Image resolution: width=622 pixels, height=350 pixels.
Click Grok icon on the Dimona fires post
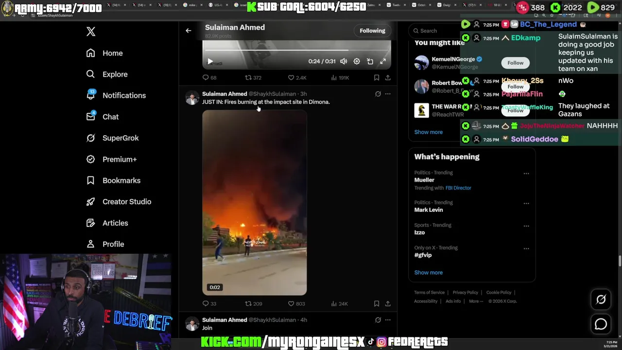tap(378, 94)
